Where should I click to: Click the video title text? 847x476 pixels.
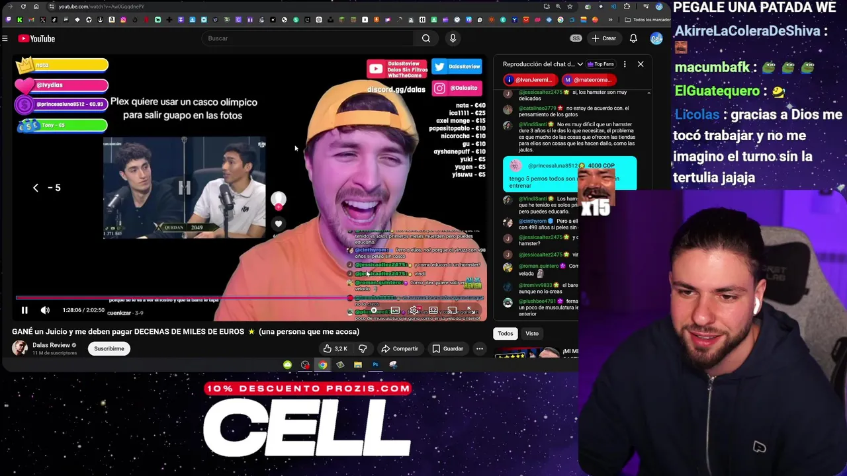tap(185, 331)
